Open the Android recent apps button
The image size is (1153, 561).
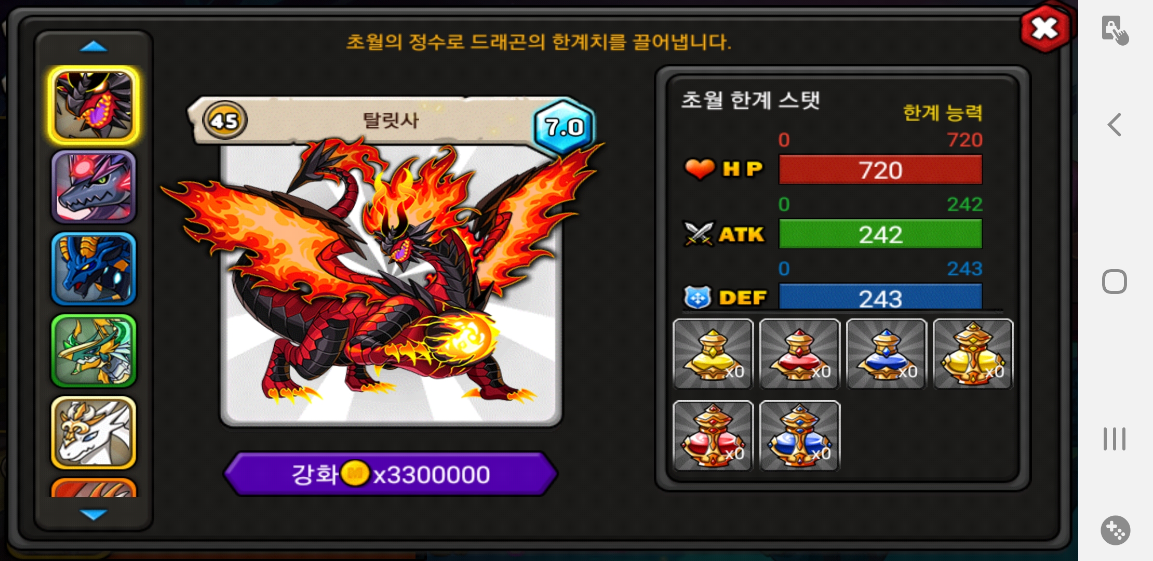pos(1115,439)
